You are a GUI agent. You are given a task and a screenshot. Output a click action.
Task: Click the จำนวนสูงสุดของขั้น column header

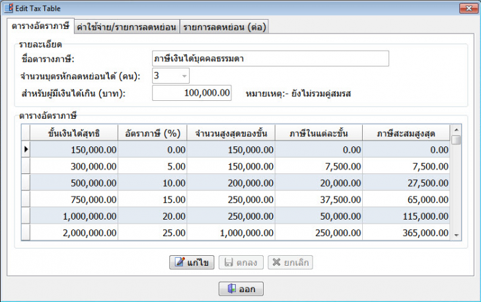pyautogui.click(x=231, y=133)
